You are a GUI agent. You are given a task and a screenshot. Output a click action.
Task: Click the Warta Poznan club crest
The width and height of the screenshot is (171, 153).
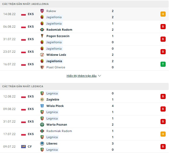pyautogui.click(x=42, y=125)
